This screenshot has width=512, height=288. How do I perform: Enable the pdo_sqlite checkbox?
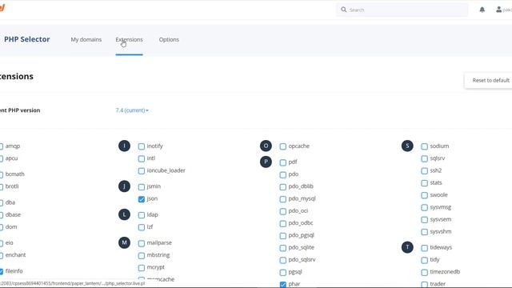coord(282,248)
